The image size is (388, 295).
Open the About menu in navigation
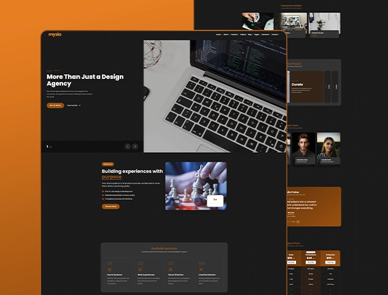coord(226,35)
